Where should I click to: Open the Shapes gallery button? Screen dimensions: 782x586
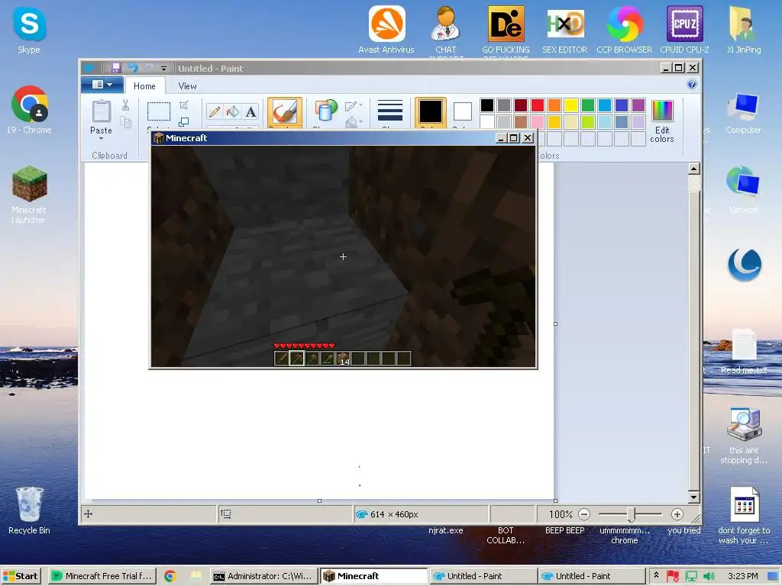(x=325, y=111)
